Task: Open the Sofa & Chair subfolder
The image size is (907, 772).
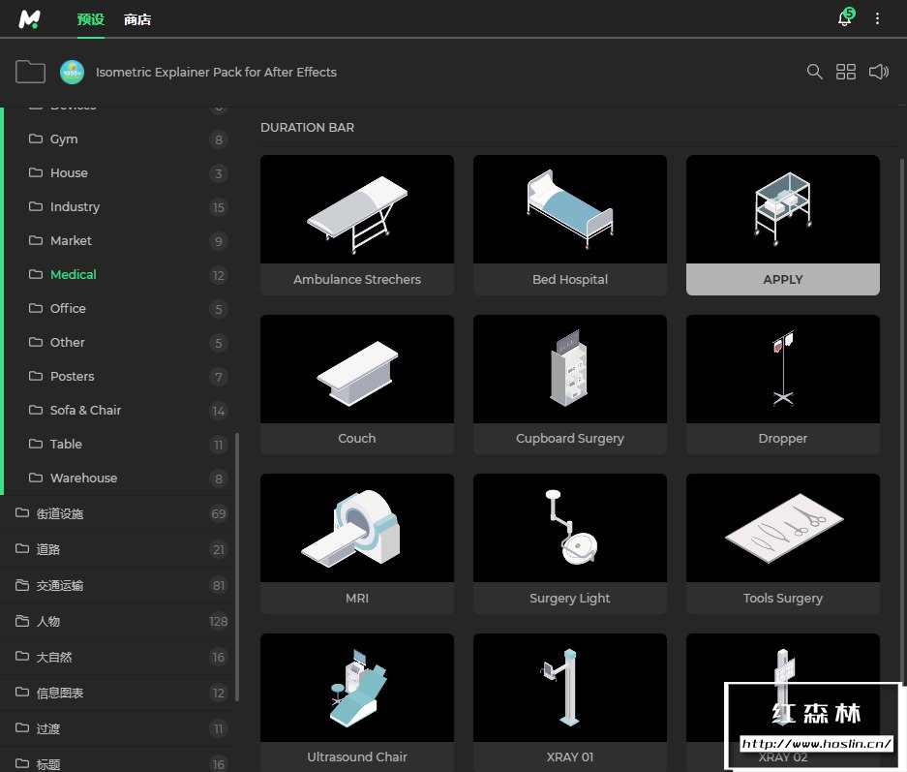Action: pyautogui.click(x=85, y=410)
